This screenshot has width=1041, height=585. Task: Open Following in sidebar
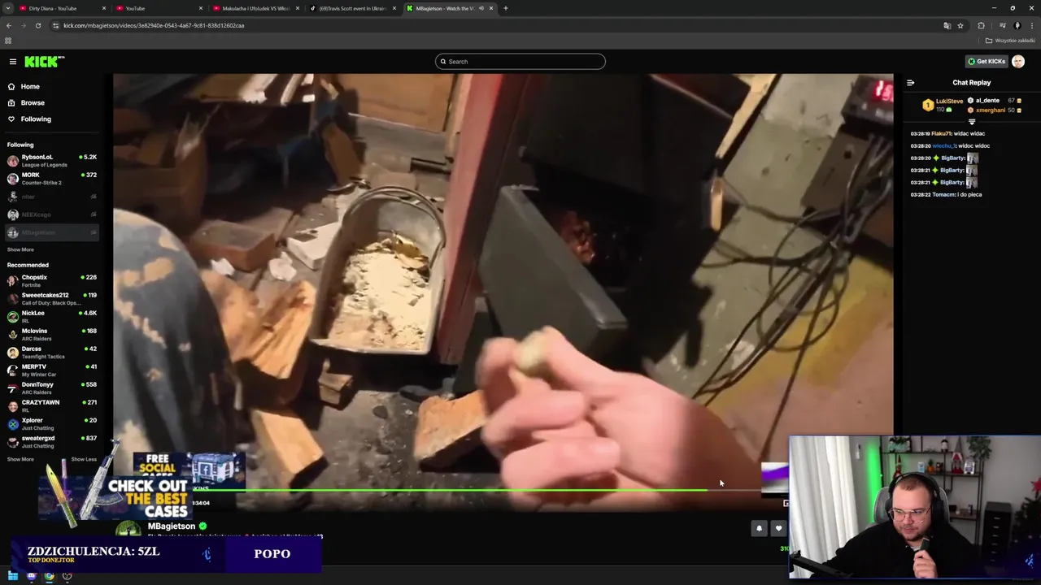tap(36, 119)
